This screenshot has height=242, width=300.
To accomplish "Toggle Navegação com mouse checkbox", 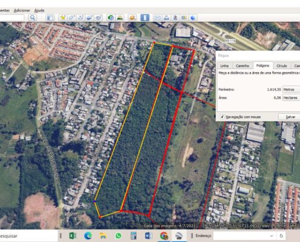I will (x=222, y=117).
